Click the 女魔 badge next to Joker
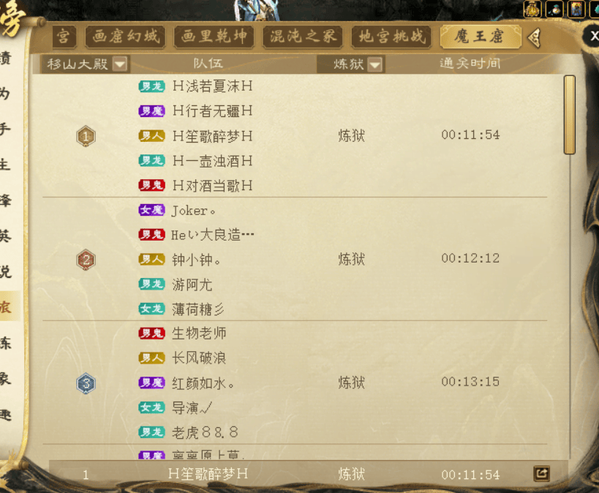This screenshot has height=493, width=599. click(x=151, y=210)
